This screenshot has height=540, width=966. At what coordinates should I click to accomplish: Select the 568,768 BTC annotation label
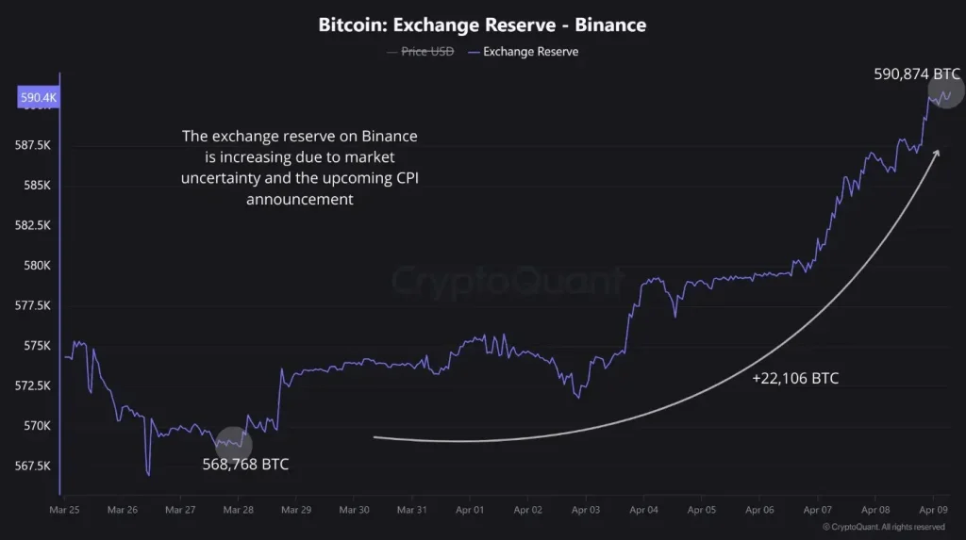[245, 464]
